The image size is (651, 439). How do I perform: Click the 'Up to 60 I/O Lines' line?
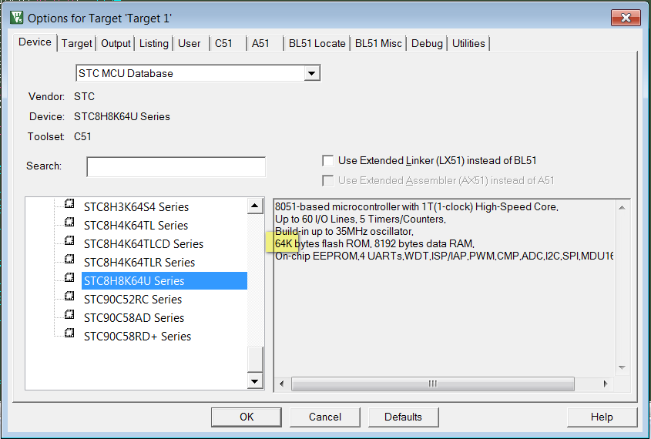click(x=361, y=219)
